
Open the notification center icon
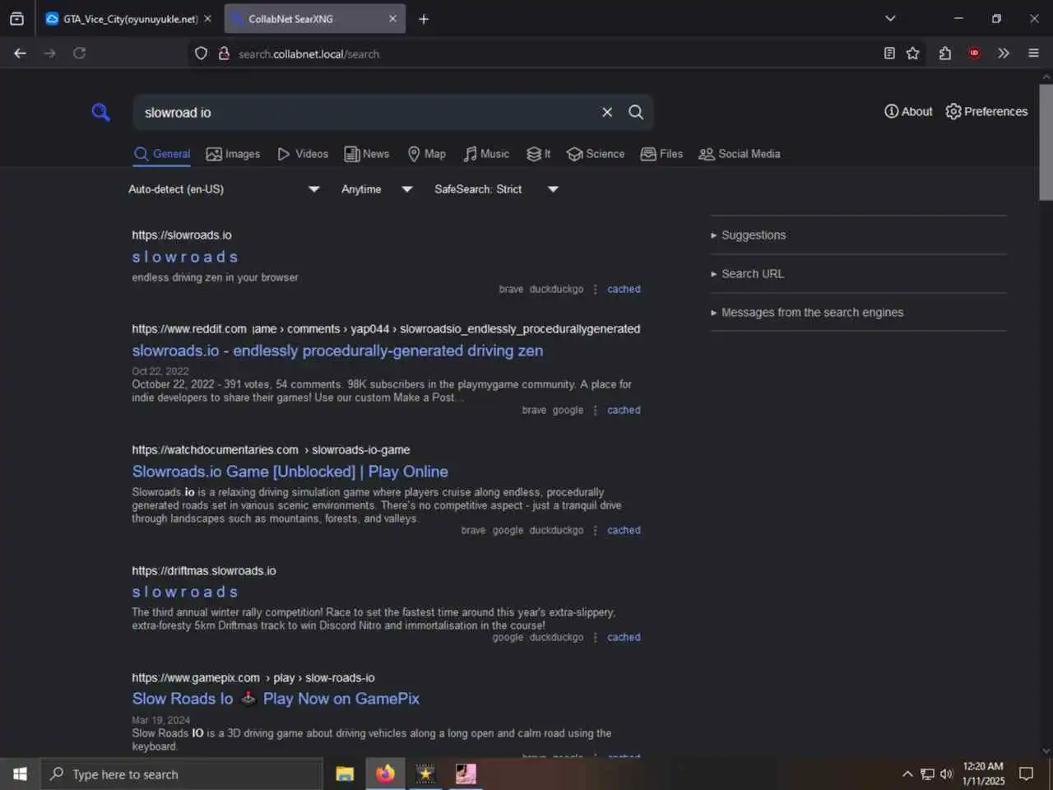pyautogui.click(x=1027, y=774)
